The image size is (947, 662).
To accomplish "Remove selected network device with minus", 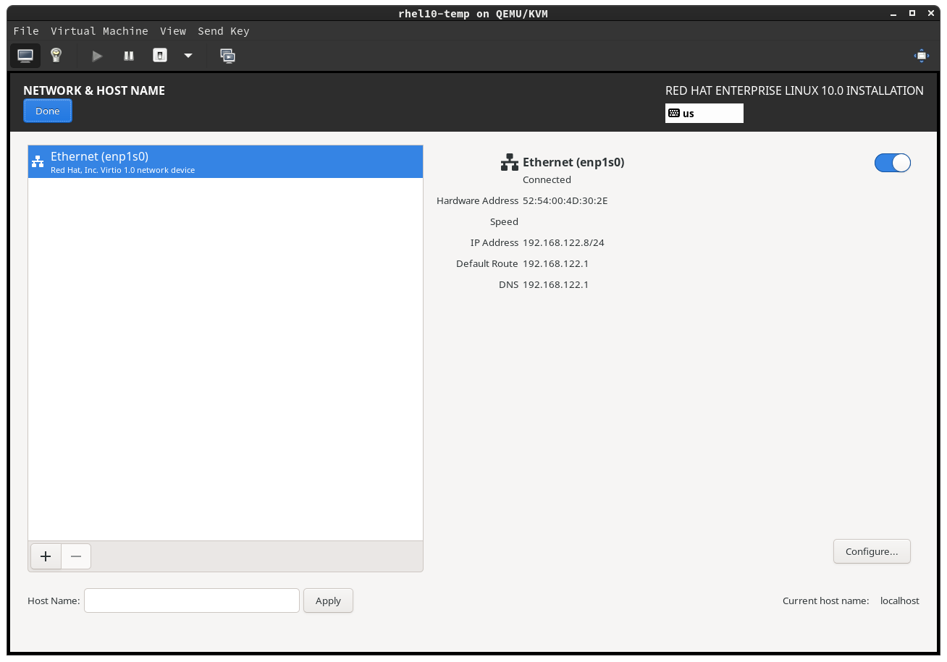I will tap(76, 556).
